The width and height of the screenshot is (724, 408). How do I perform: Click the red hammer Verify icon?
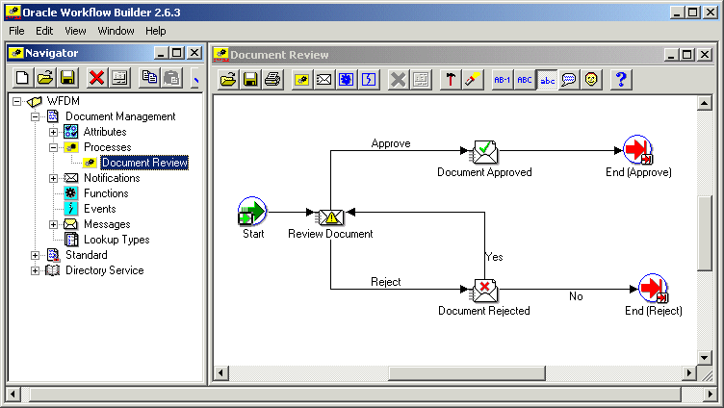click(450, 80)
